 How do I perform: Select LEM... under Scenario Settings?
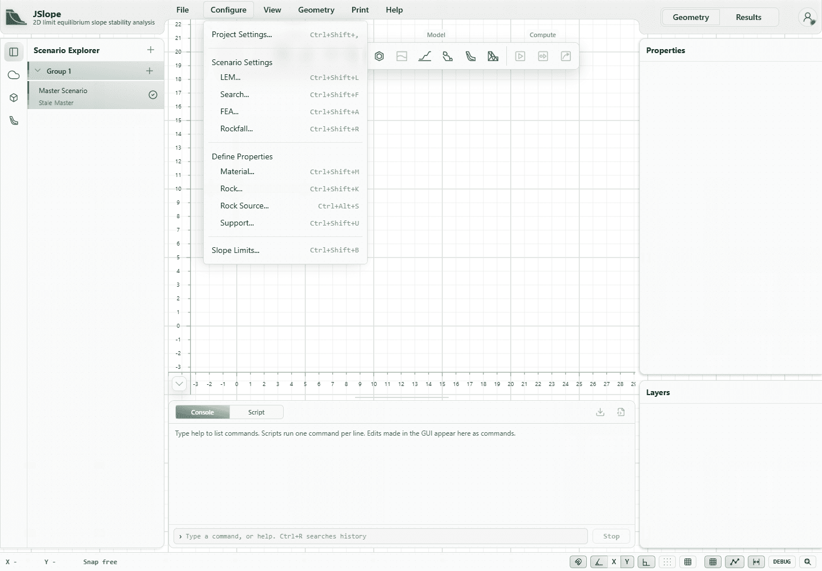285,78
